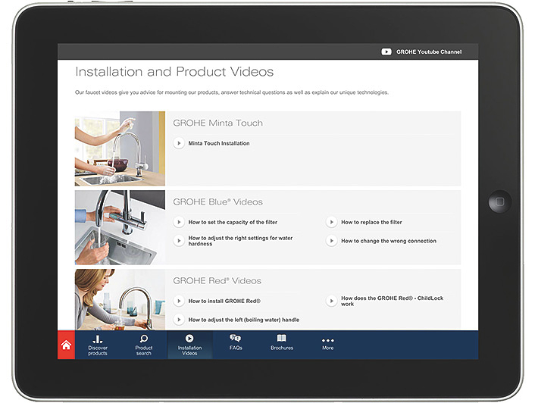Open Product search magnifier icon

pyautogui.click(x=144, y=339)
